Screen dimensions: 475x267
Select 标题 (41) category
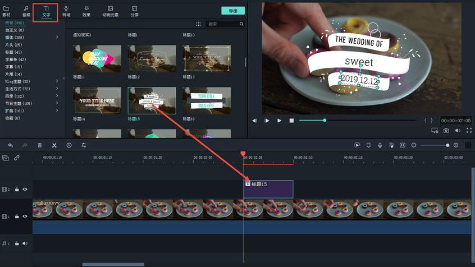(13, 52)
